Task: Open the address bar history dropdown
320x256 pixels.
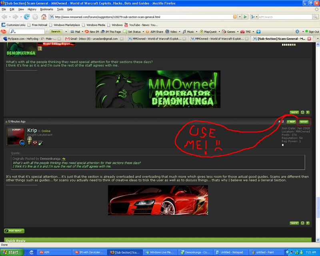Action: point(240,17)
